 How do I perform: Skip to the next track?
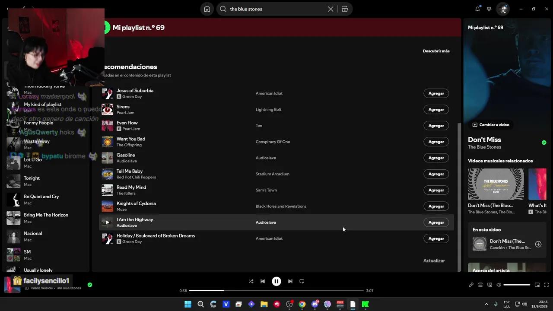pos(290,281)
